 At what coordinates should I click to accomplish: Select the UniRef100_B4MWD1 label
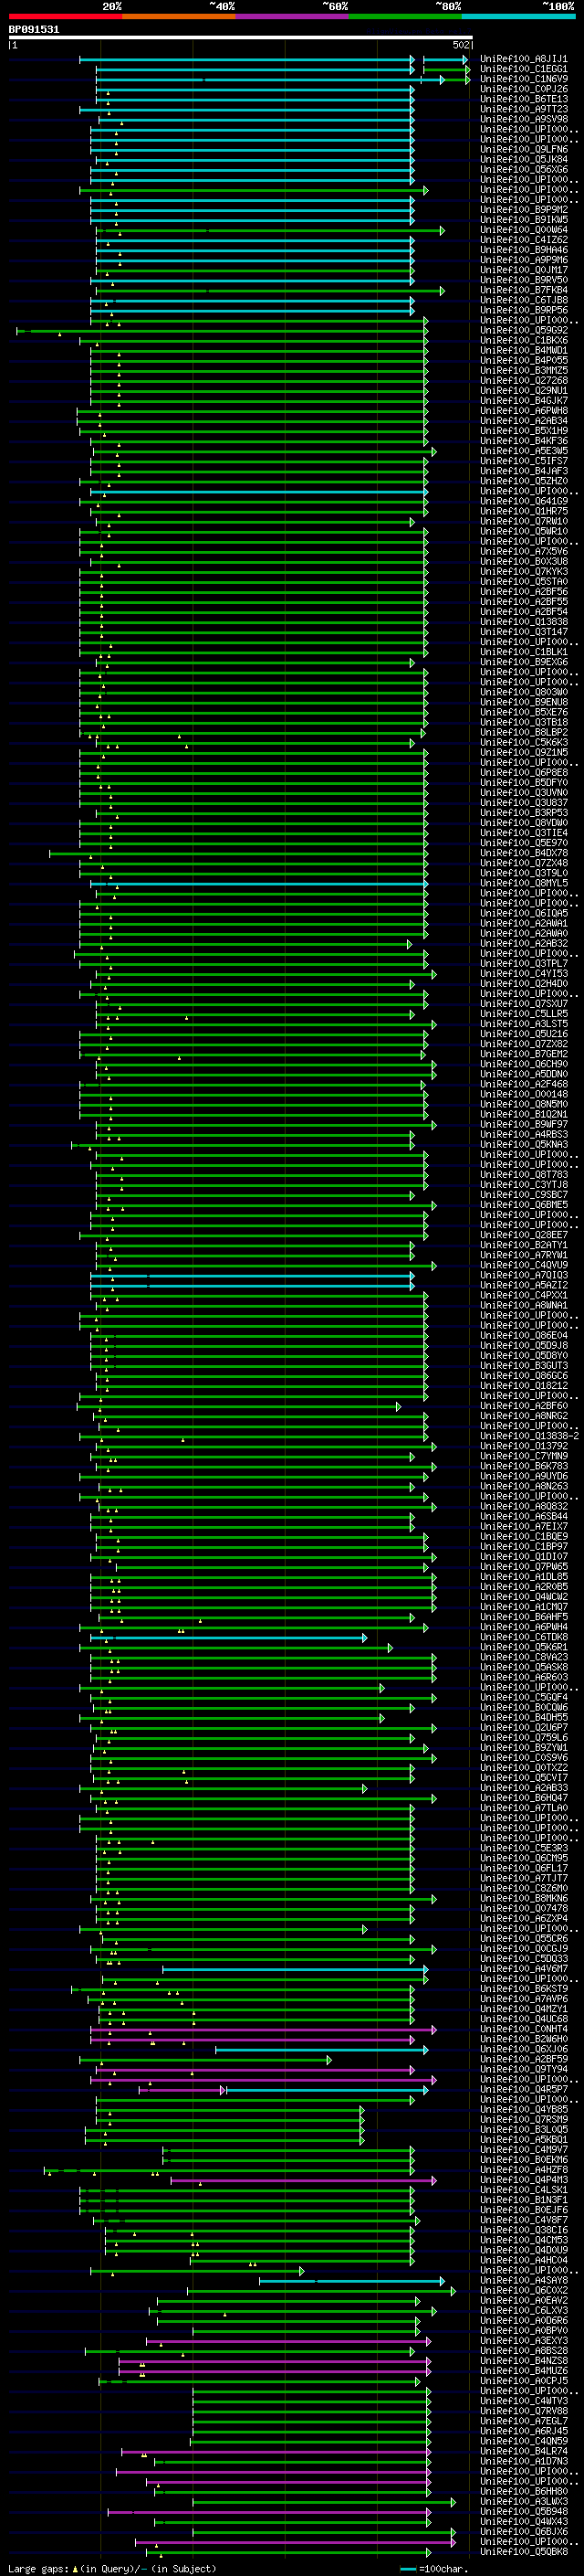coord(523,351)
